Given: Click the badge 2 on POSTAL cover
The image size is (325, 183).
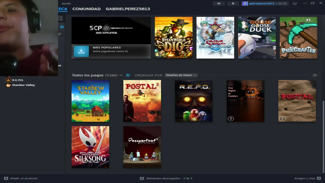Looking at the screenshot, I should [282, 118].
